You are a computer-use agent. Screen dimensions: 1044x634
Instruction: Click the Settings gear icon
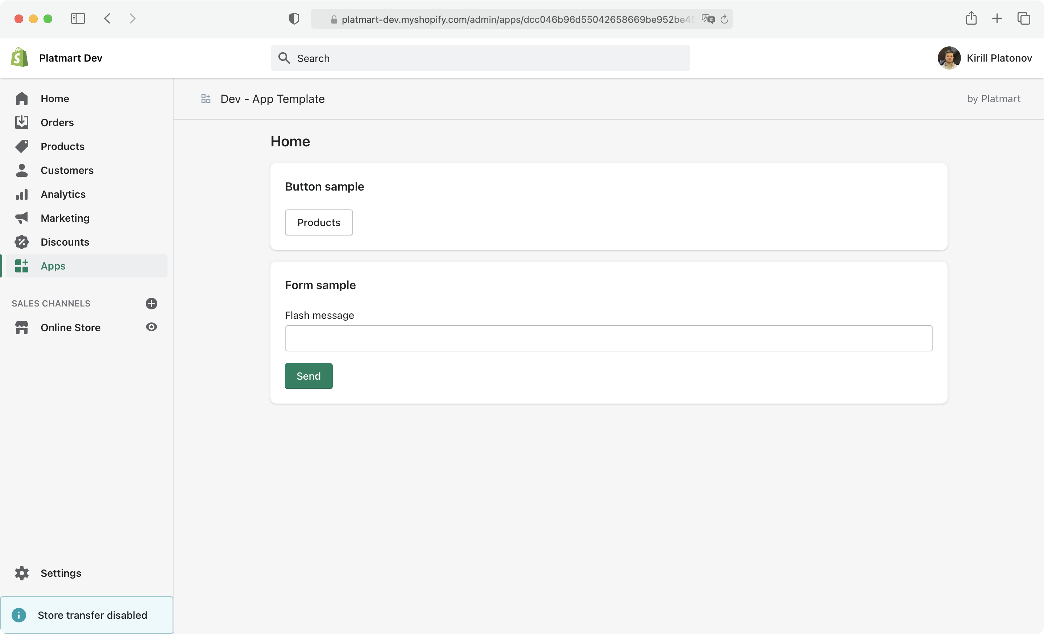22,573
